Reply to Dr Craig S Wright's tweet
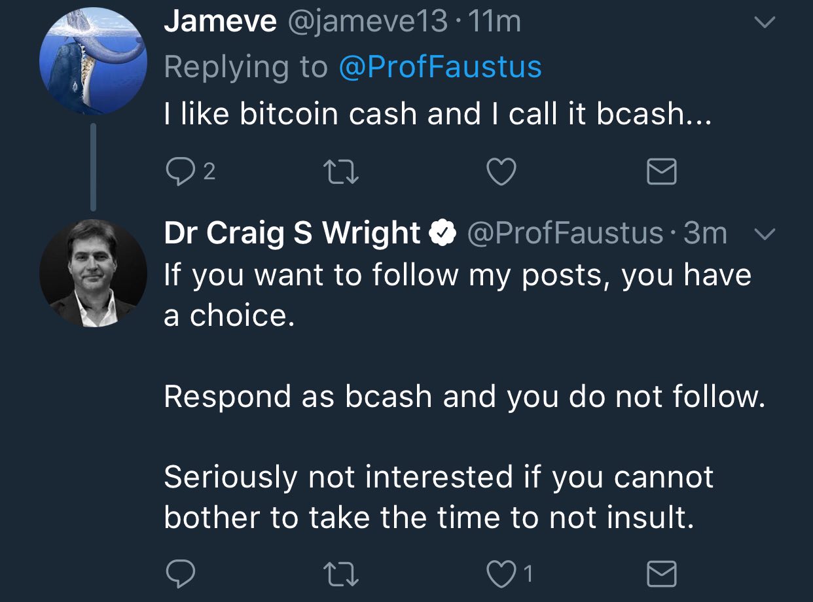This screenshot has width=813, height=602. [x=180, y=575]
